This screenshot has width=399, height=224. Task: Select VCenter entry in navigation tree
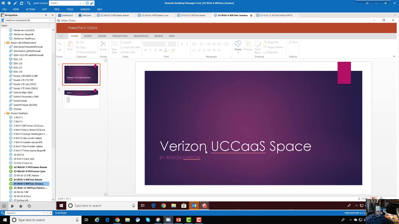[x=17, y=109]
